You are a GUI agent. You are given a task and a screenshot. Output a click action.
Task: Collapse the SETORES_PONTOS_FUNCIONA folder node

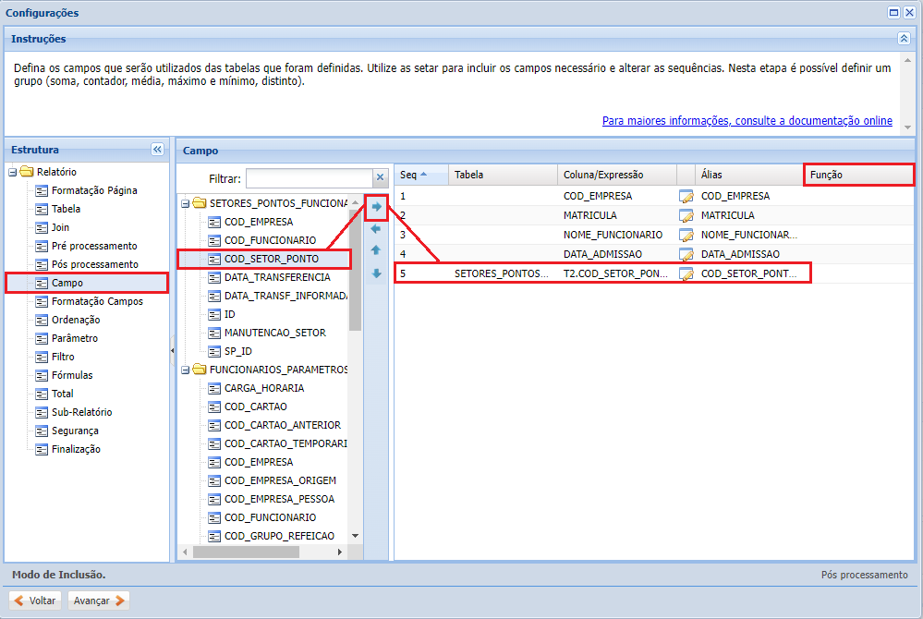pos(186,203)
